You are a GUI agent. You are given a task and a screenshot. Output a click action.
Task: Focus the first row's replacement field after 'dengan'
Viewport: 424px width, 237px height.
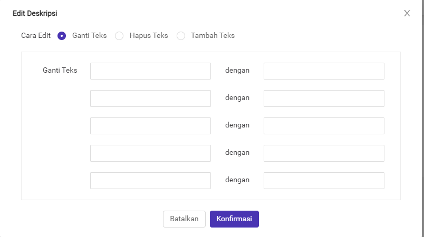[324, 71]
